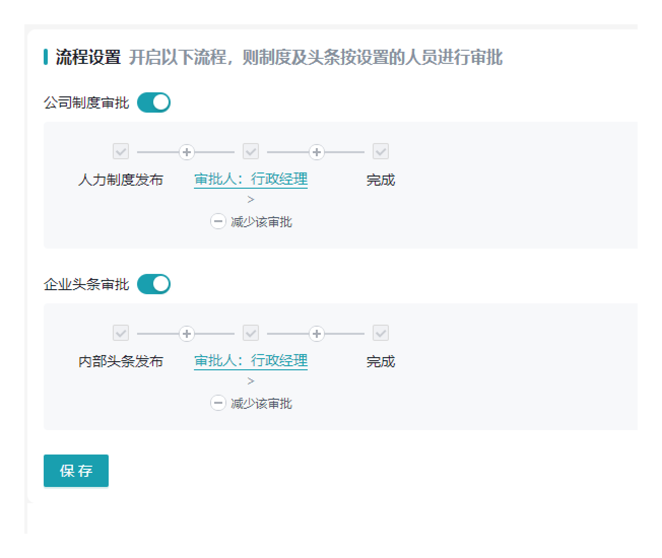The width and height of the screenshot is (662, 558).
Task: Click the 流程设置 section heading
Action: pos(88,57)
